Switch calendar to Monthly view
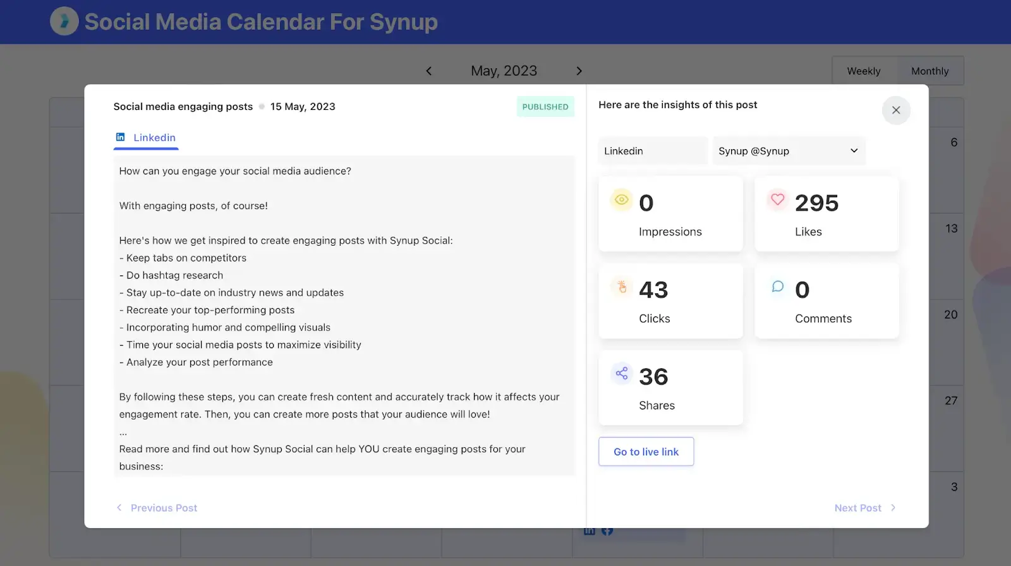The height and width of the screenshot is (566, 1011). point(930,71)
